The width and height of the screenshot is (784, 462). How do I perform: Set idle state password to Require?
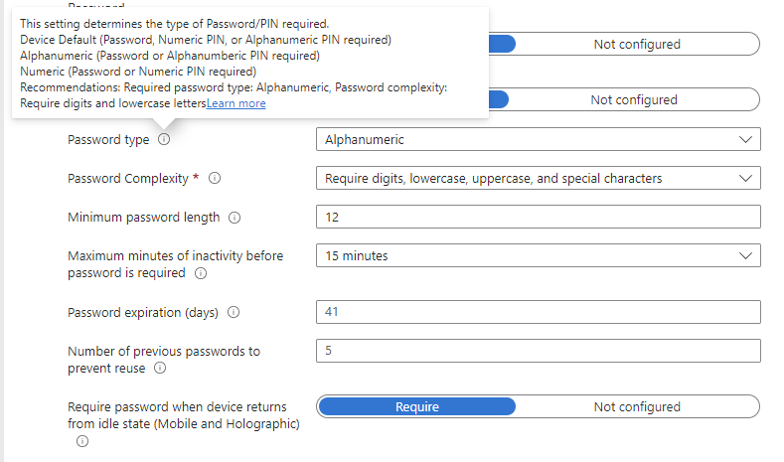pos(417,406)
